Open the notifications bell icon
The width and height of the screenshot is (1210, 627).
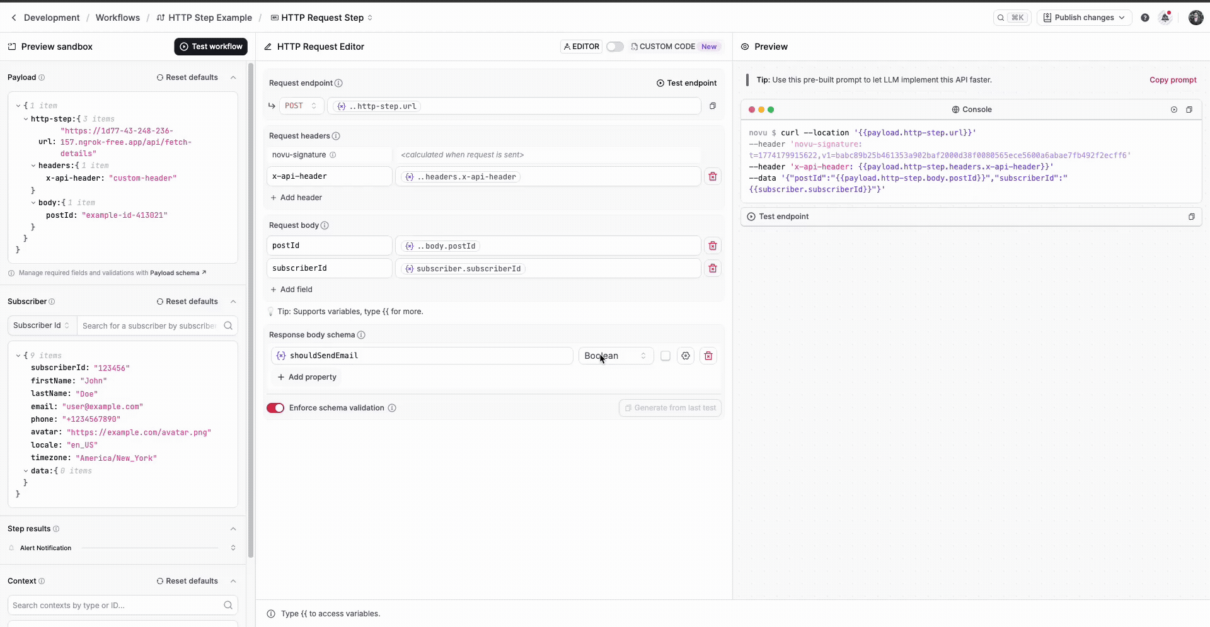tap(1165, 17)
